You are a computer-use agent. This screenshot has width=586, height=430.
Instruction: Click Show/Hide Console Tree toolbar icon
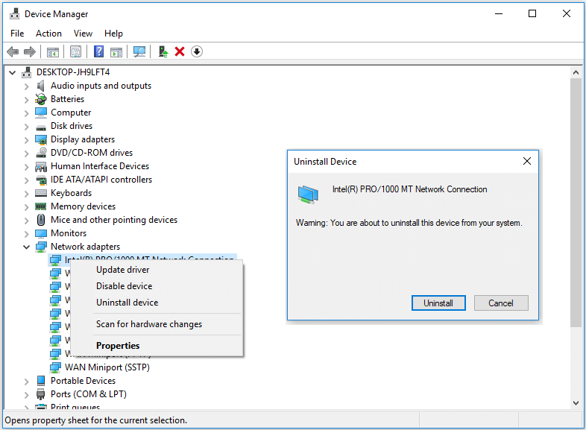(x=53, y=52)
